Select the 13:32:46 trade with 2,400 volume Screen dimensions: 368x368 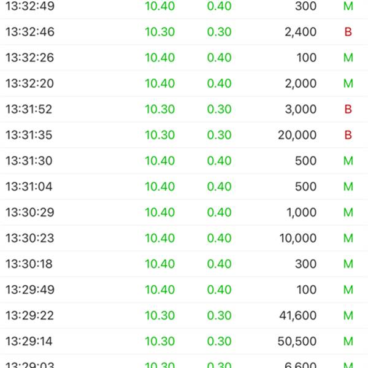point(184,32)
